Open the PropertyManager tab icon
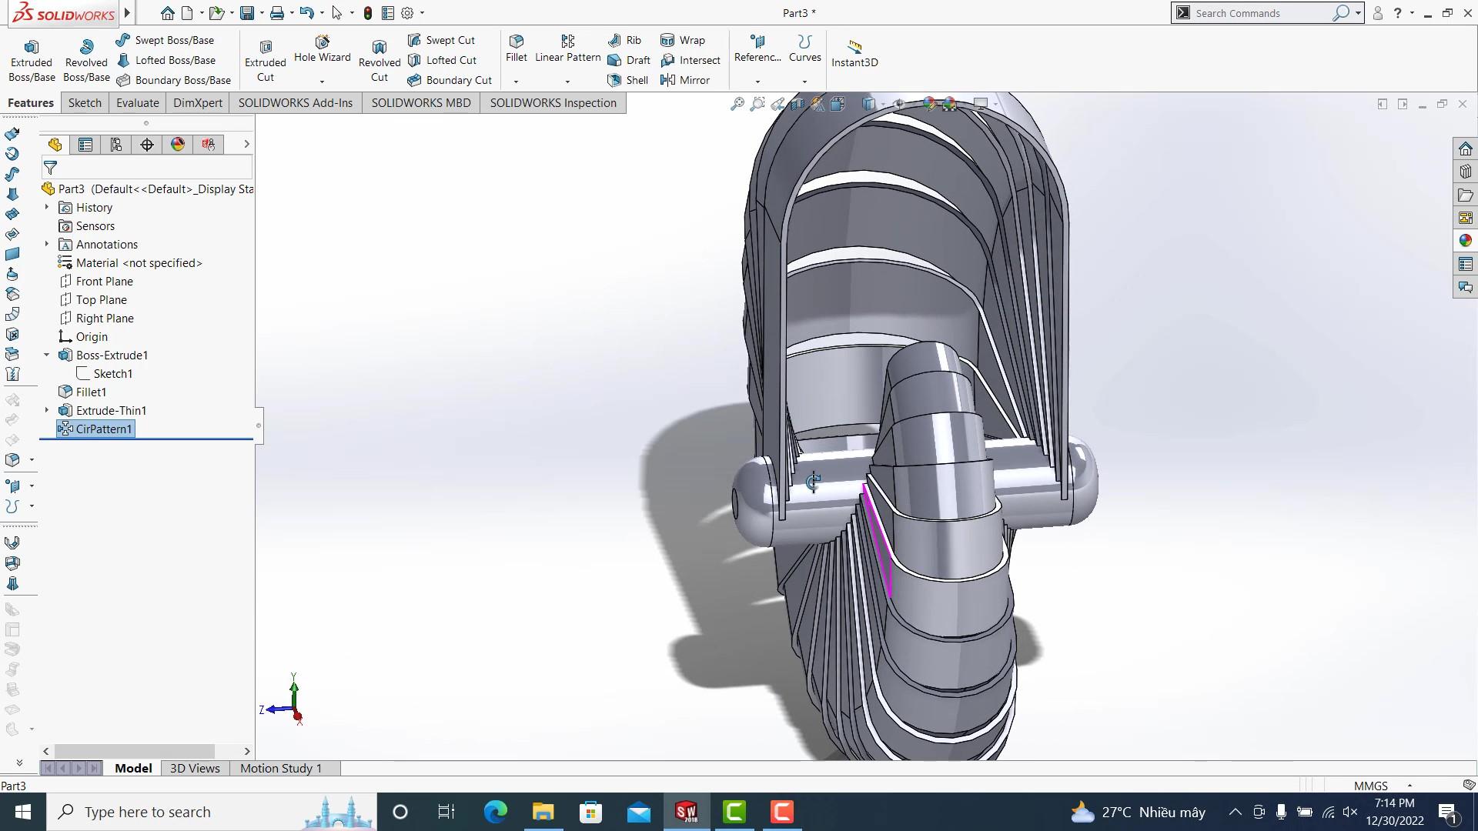 [85, 145]
